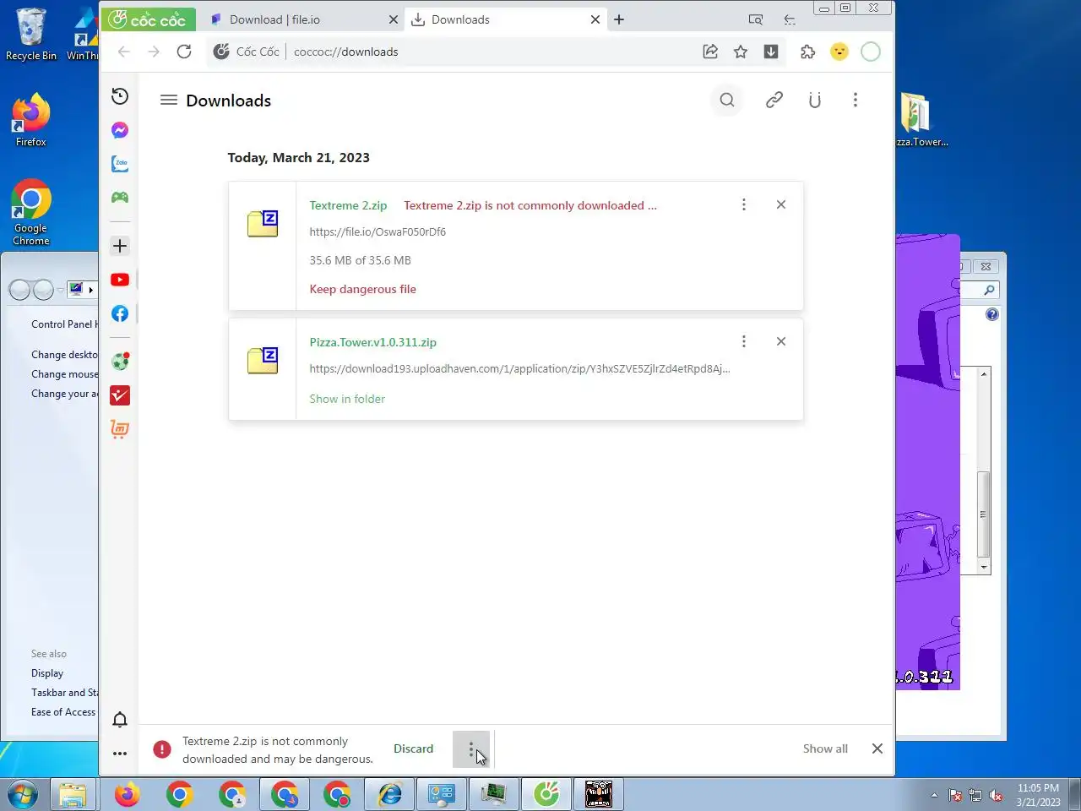
Task: Open the Textreme 2.zip file name link
Action: [348, 205]
